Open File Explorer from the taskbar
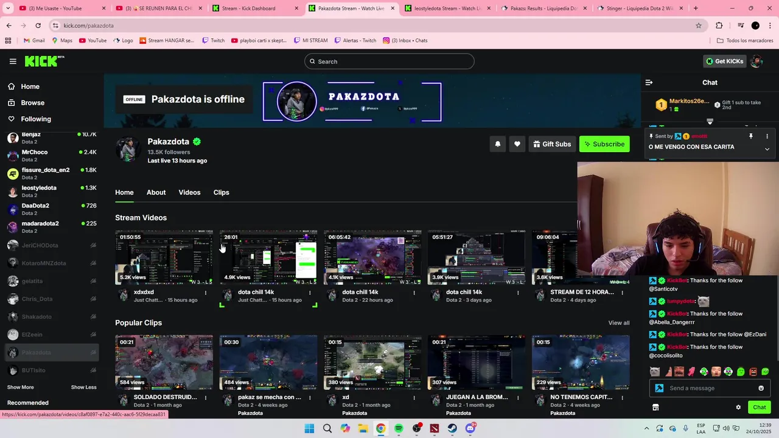 [363, 428]
